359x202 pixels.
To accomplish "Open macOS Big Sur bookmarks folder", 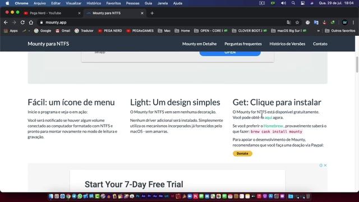I will coord(289,31).
